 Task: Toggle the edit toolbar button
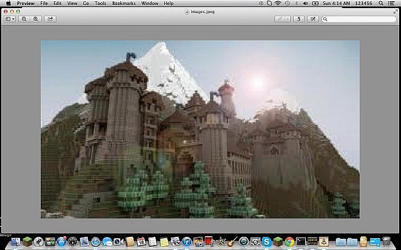coord(313,19)
